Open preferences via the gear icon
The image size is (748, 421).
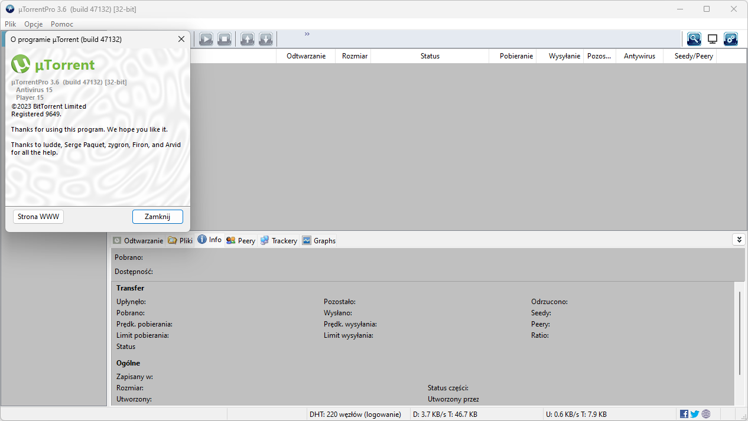(x=731, y=39)
